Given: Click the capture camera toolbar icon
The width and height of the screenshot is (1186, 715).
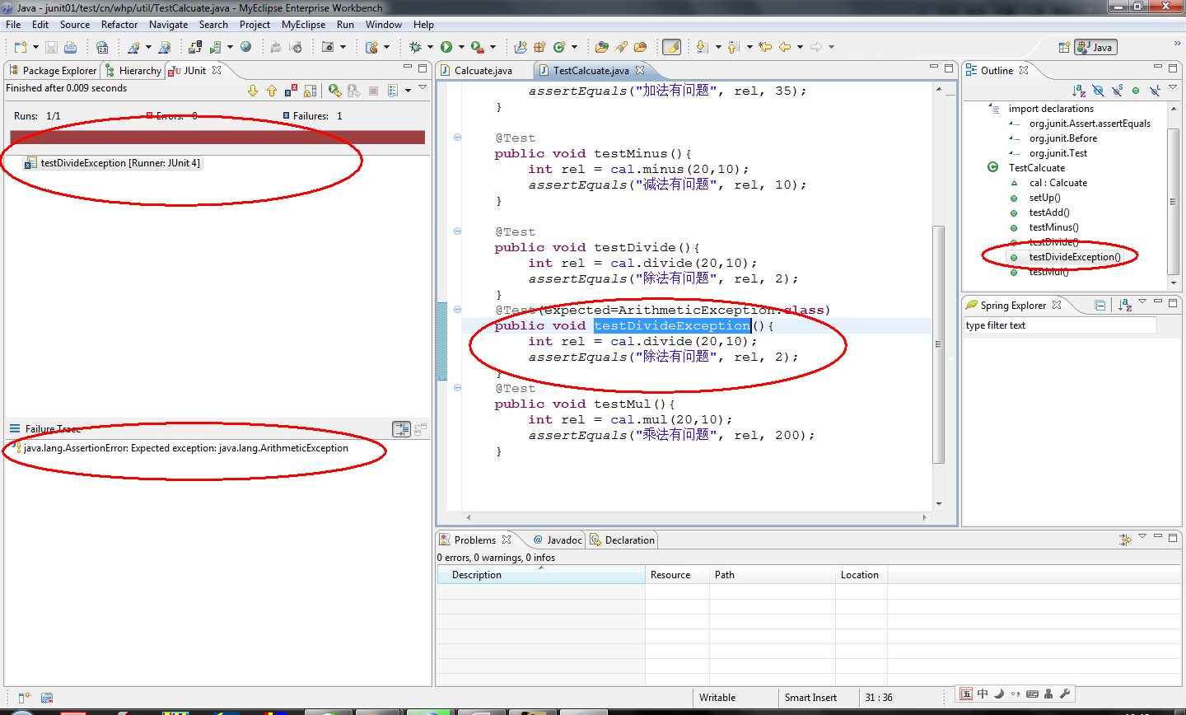Looking at the screenshot, I should coord(328,47).
